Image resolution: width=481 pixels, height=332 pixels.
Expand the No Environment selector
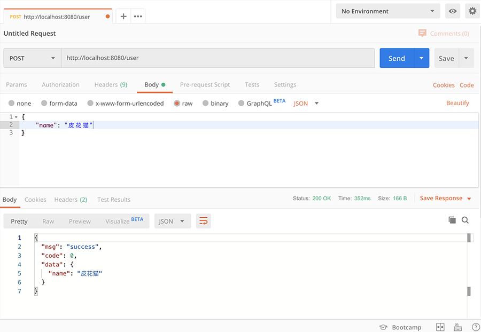(x=388, y=11)
